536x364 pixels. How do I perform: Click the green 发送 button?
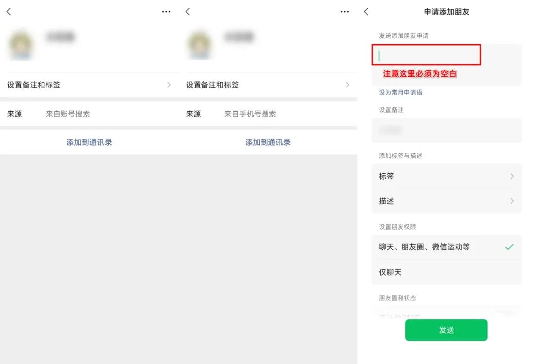click(447, 330)
